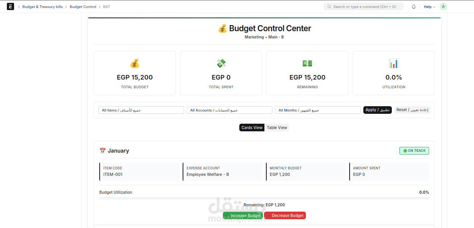
Task: Click the BAT breadcrumb
Action: 107,7
